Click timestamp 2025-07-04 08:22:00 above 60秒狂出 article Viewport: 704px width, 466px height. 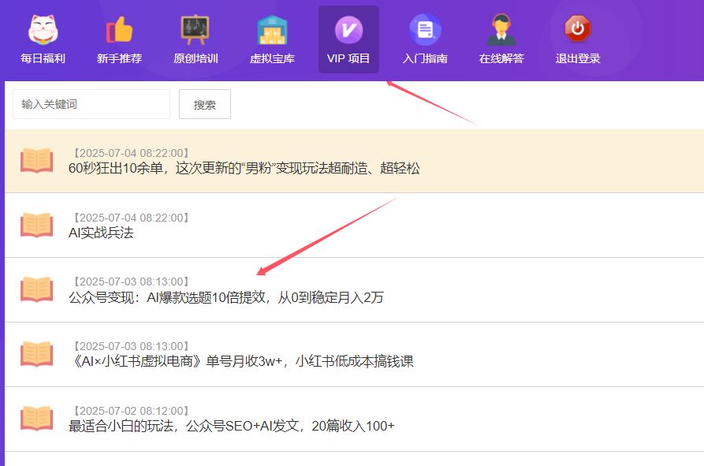click(x=131, y=153)
